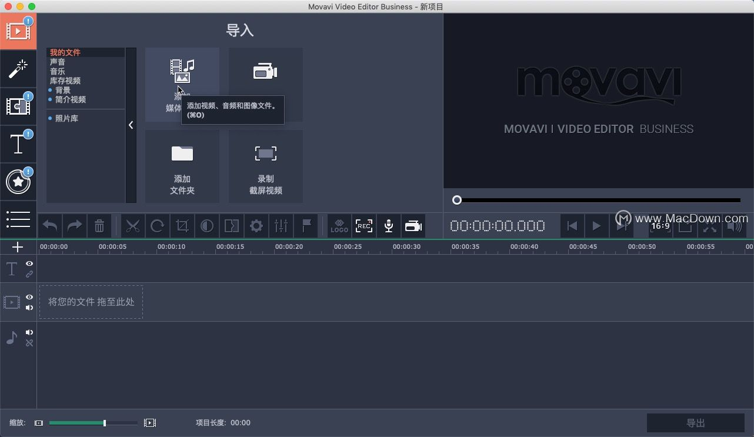Click 录制截屏视频 button
Image resolution: width=754 pixels, height=437 pixels.
266,167
